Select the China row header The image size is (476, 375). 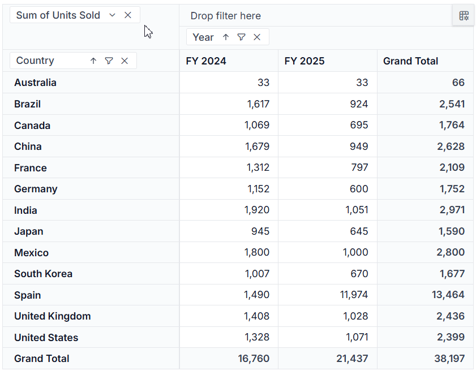[91, 146]
